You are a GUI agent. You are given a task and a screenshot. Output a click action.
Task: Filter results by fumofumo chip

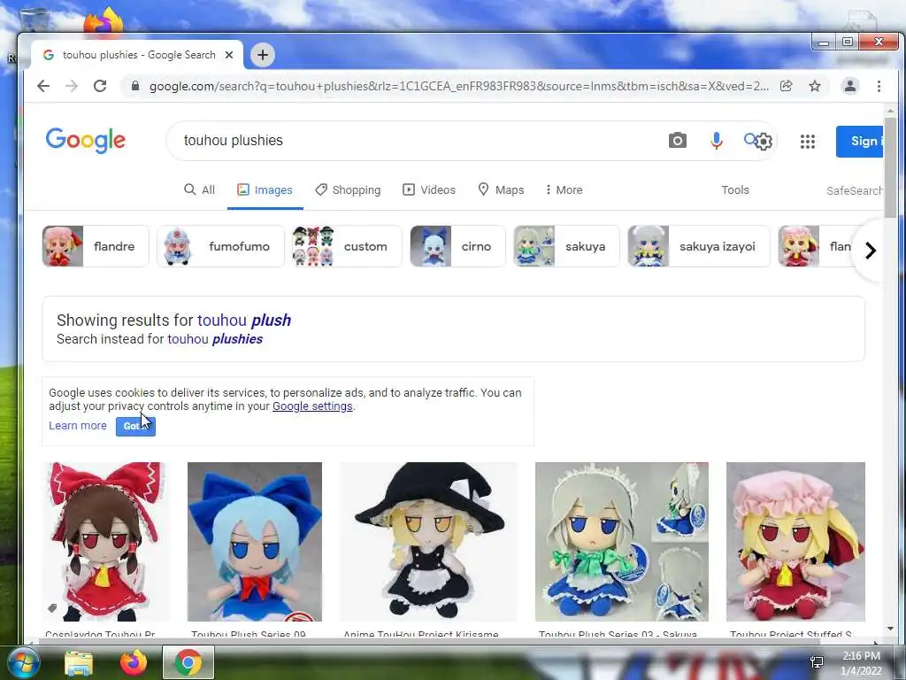point(220,246)
